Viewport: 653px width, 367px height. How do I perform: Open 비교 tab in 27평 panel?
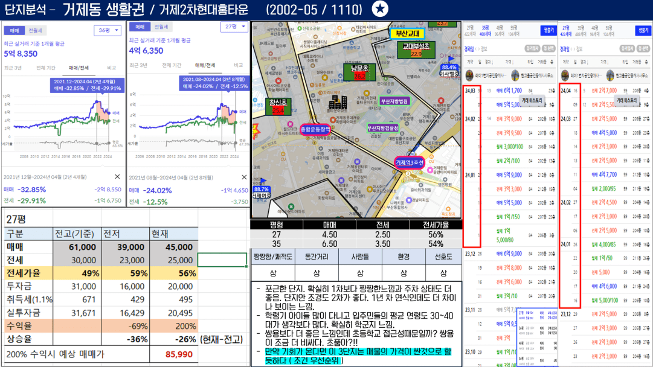click(x=238, y=65)
